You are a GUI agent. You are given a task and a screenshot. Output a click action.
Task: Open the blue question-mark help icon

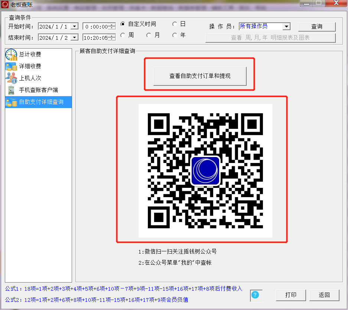click(x=255, y=295)
